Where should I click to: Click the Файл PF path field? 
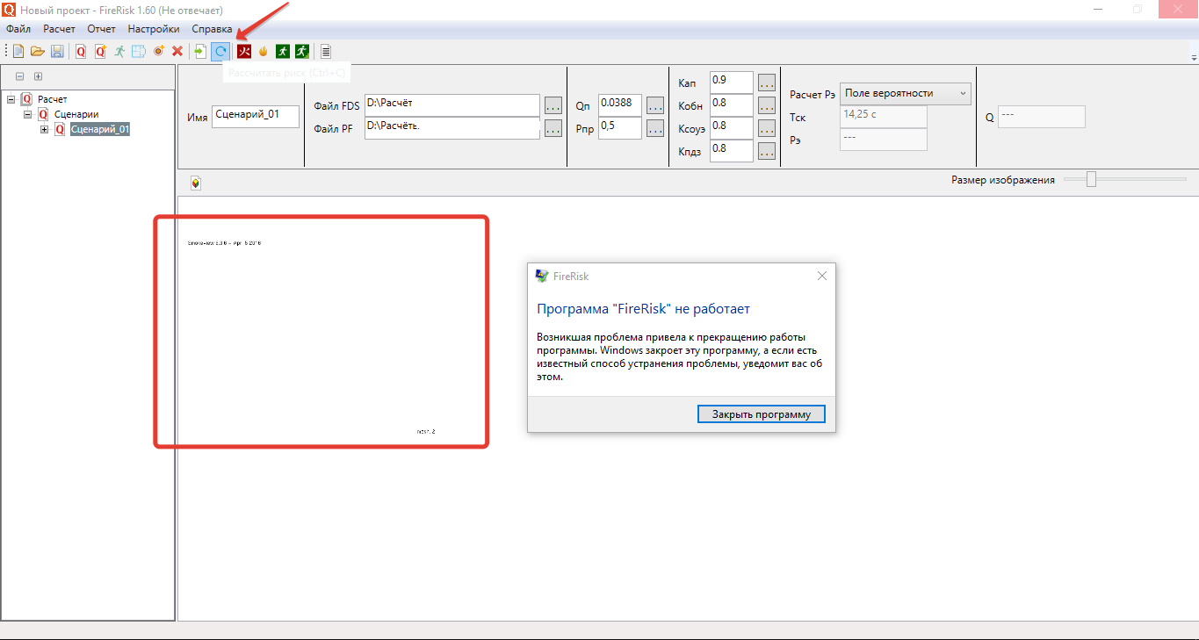pyautogui.click(x=451, y=128)
